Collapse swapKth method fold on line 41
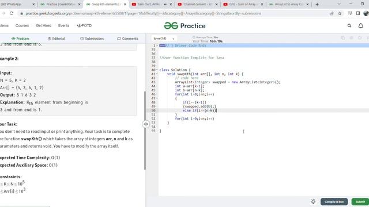Screen dimensions: 369x207 (x=157, y=74)
